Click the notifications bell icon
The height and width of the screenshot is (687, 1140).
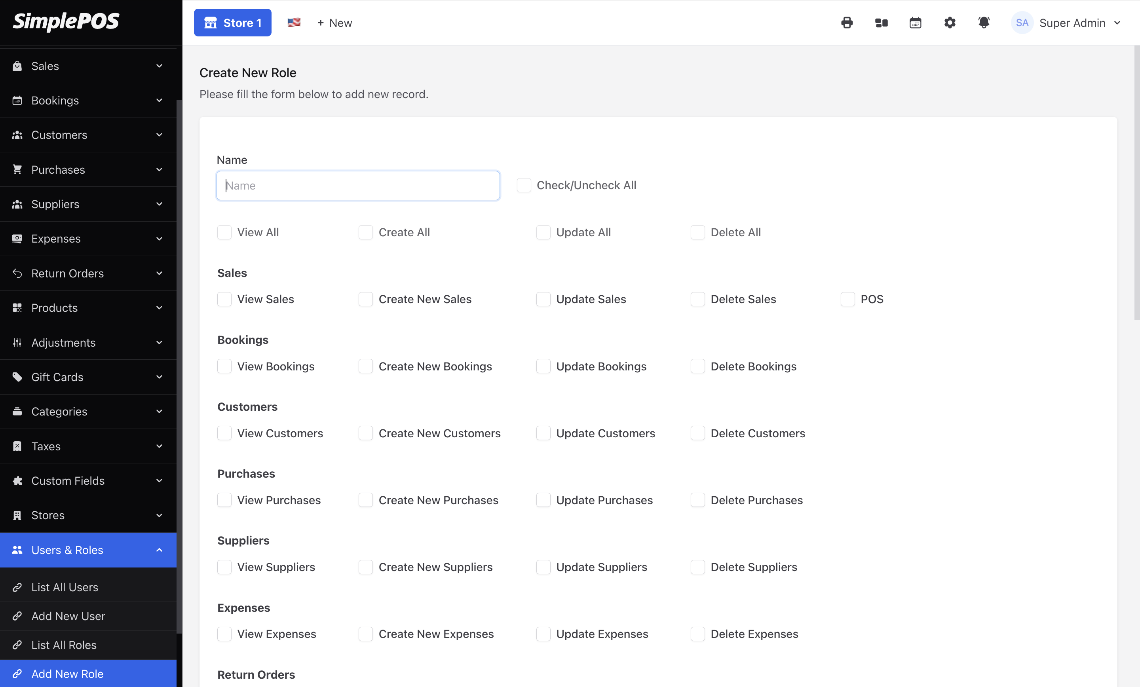(984, 23)
